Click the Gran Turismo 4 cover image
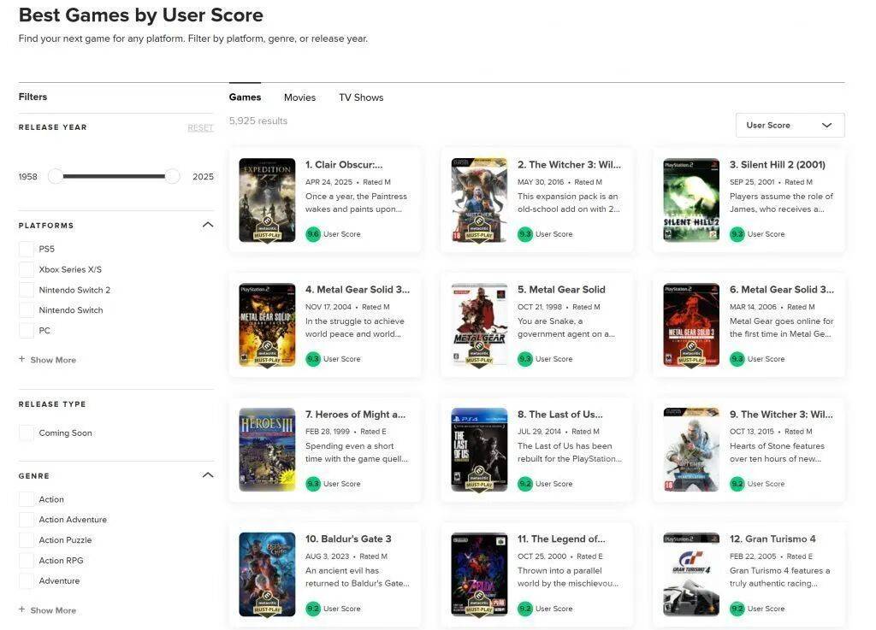The width and height of the screenshot is (876, 630). click(x=691, y=574)
